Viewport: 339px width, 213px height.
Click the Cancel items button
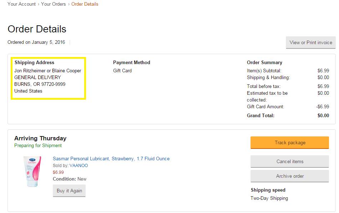[x=290, y=161]
